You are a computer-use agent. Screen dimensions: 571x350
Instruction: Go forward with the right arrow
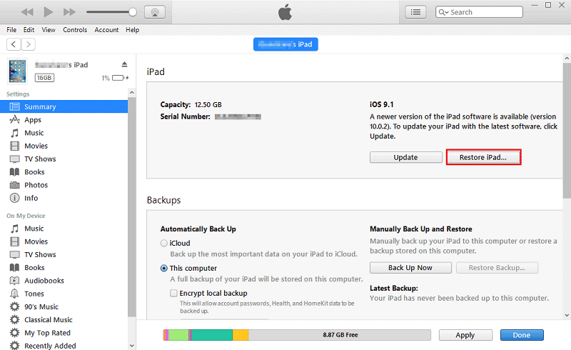pos(28,44)
